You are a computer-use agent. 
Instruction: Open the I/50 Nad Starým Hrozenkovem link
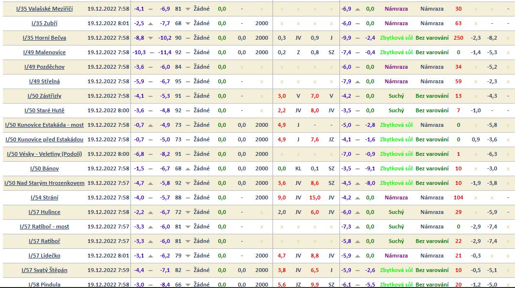point(44,183)
